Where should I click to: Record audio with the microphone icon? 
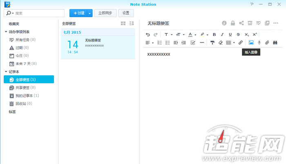pyautogui.click(x=259, y=43)
